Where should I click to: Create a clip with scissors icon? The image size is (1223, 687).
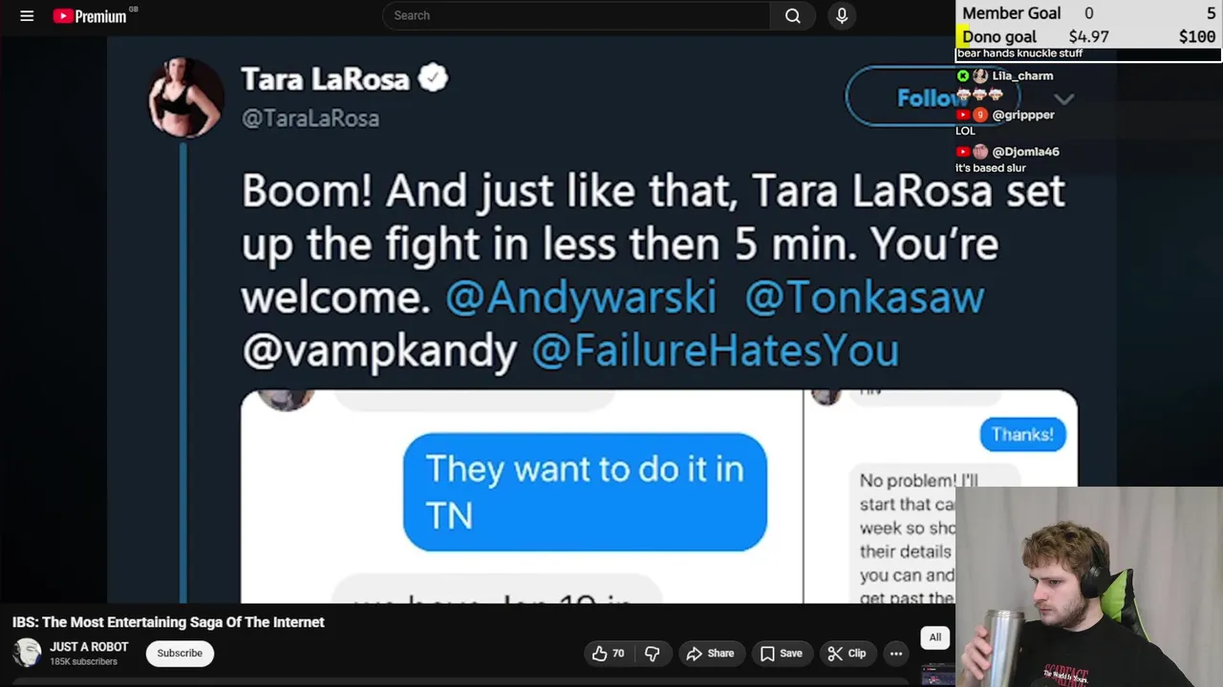[x=847, y=654]
